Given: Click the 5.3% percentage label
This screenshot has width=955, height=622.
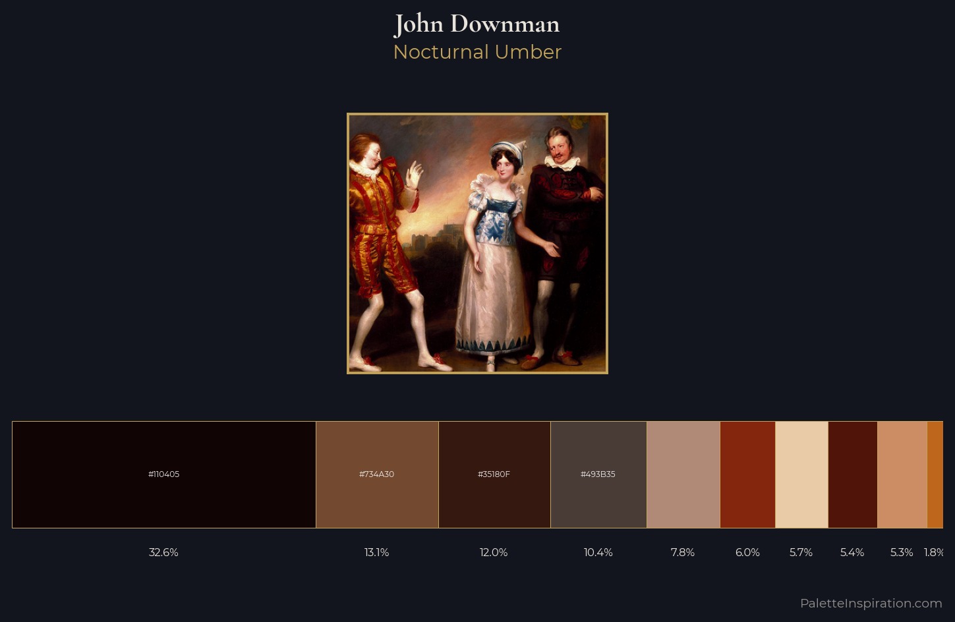Looking at the screenshot, I should (x=902, y=552).
